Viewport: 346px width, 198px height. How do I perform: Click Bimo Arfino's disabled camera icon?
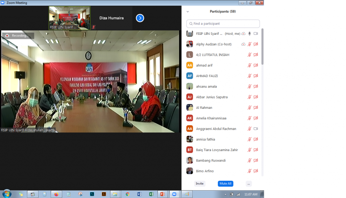point(256,171)
